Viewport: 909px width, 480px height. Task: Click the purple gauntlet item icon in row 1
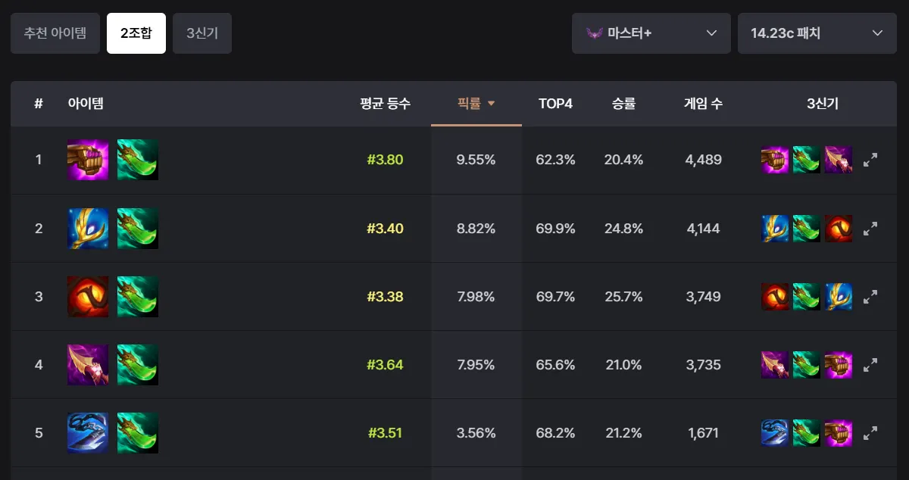pyautogui.click(x=88, y=160)
